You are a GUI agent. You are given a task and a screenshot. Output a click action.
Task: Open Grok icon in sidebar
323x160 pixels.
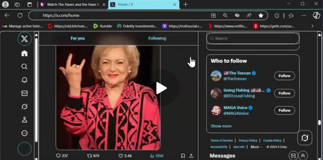(24, 106)
